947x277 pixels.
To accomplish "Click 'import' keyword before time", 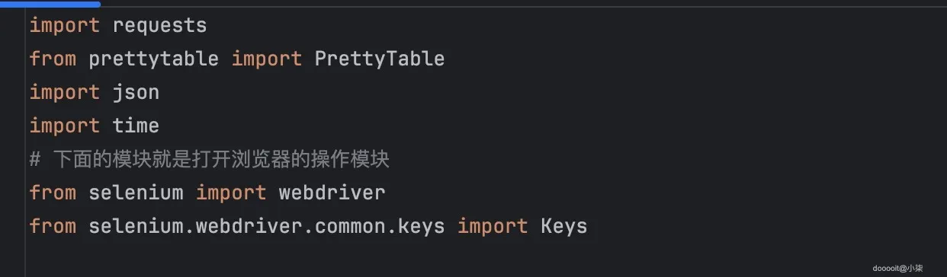I will click(x=65, y=126).
